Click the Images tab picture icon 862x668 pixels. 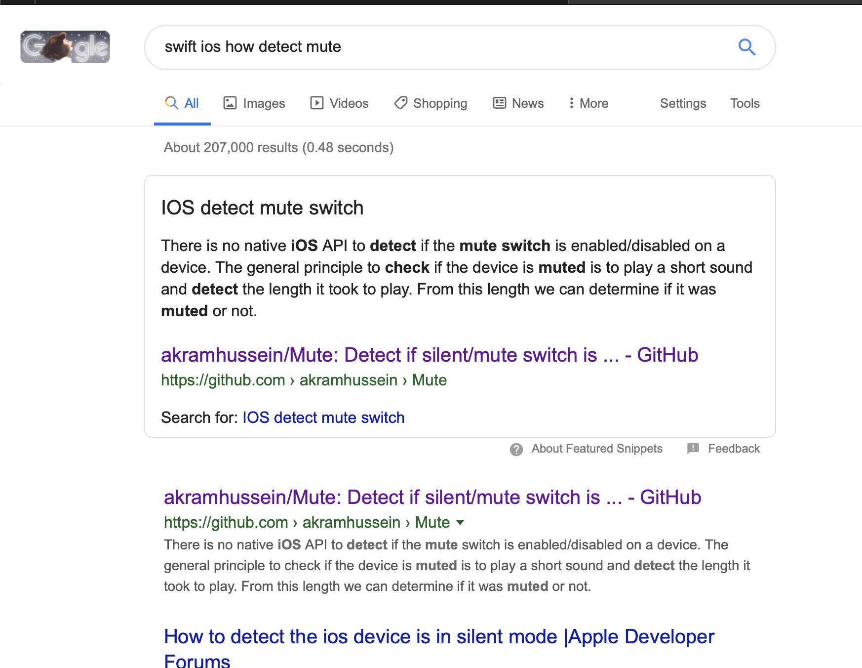coord(230,103)
